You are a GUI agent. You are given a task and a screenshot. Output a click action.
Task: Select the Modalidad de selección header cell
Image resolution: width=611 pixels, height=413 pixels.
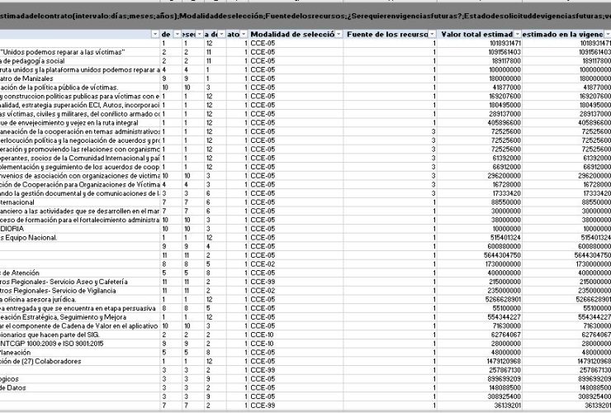296,35
